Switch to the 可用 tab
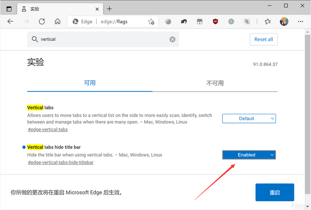The image size is (311, 210). [x=89, y=83]
